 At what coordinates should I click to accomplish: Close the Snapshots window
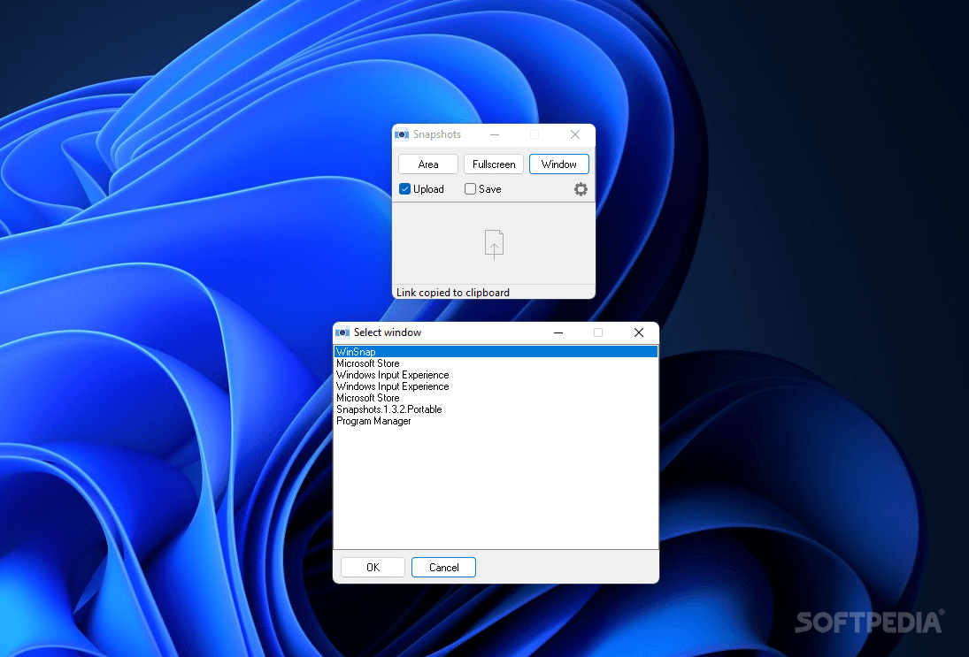coord(574,134)
